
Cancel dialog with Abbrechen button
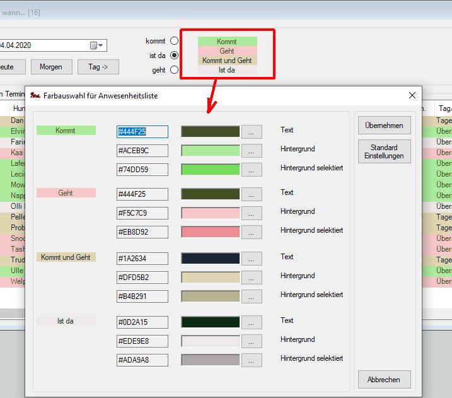pyautogui.click(x=384, y=380)
